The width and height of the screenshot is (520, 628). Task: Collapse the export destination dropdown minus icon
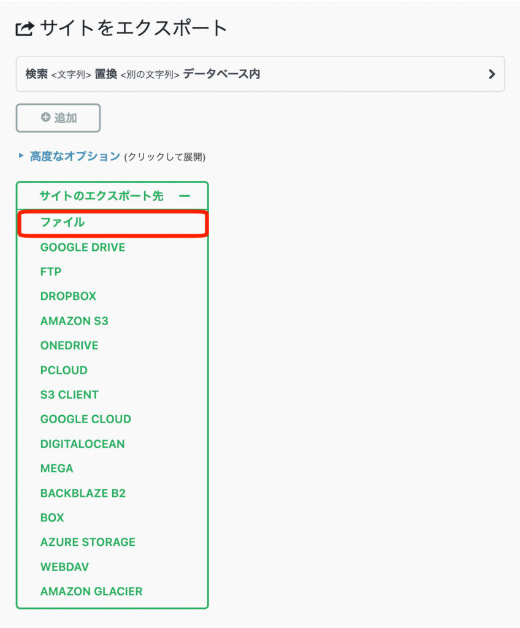pyautogui.click(x=184, y=196)
